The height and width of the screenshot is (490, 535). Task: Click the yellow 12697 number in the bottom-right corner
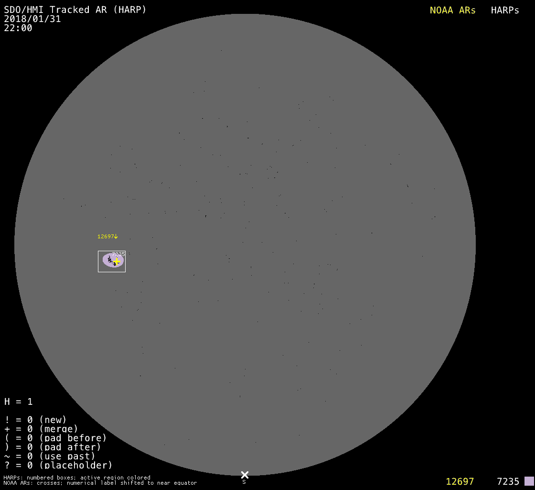click(x=460, y=481)
